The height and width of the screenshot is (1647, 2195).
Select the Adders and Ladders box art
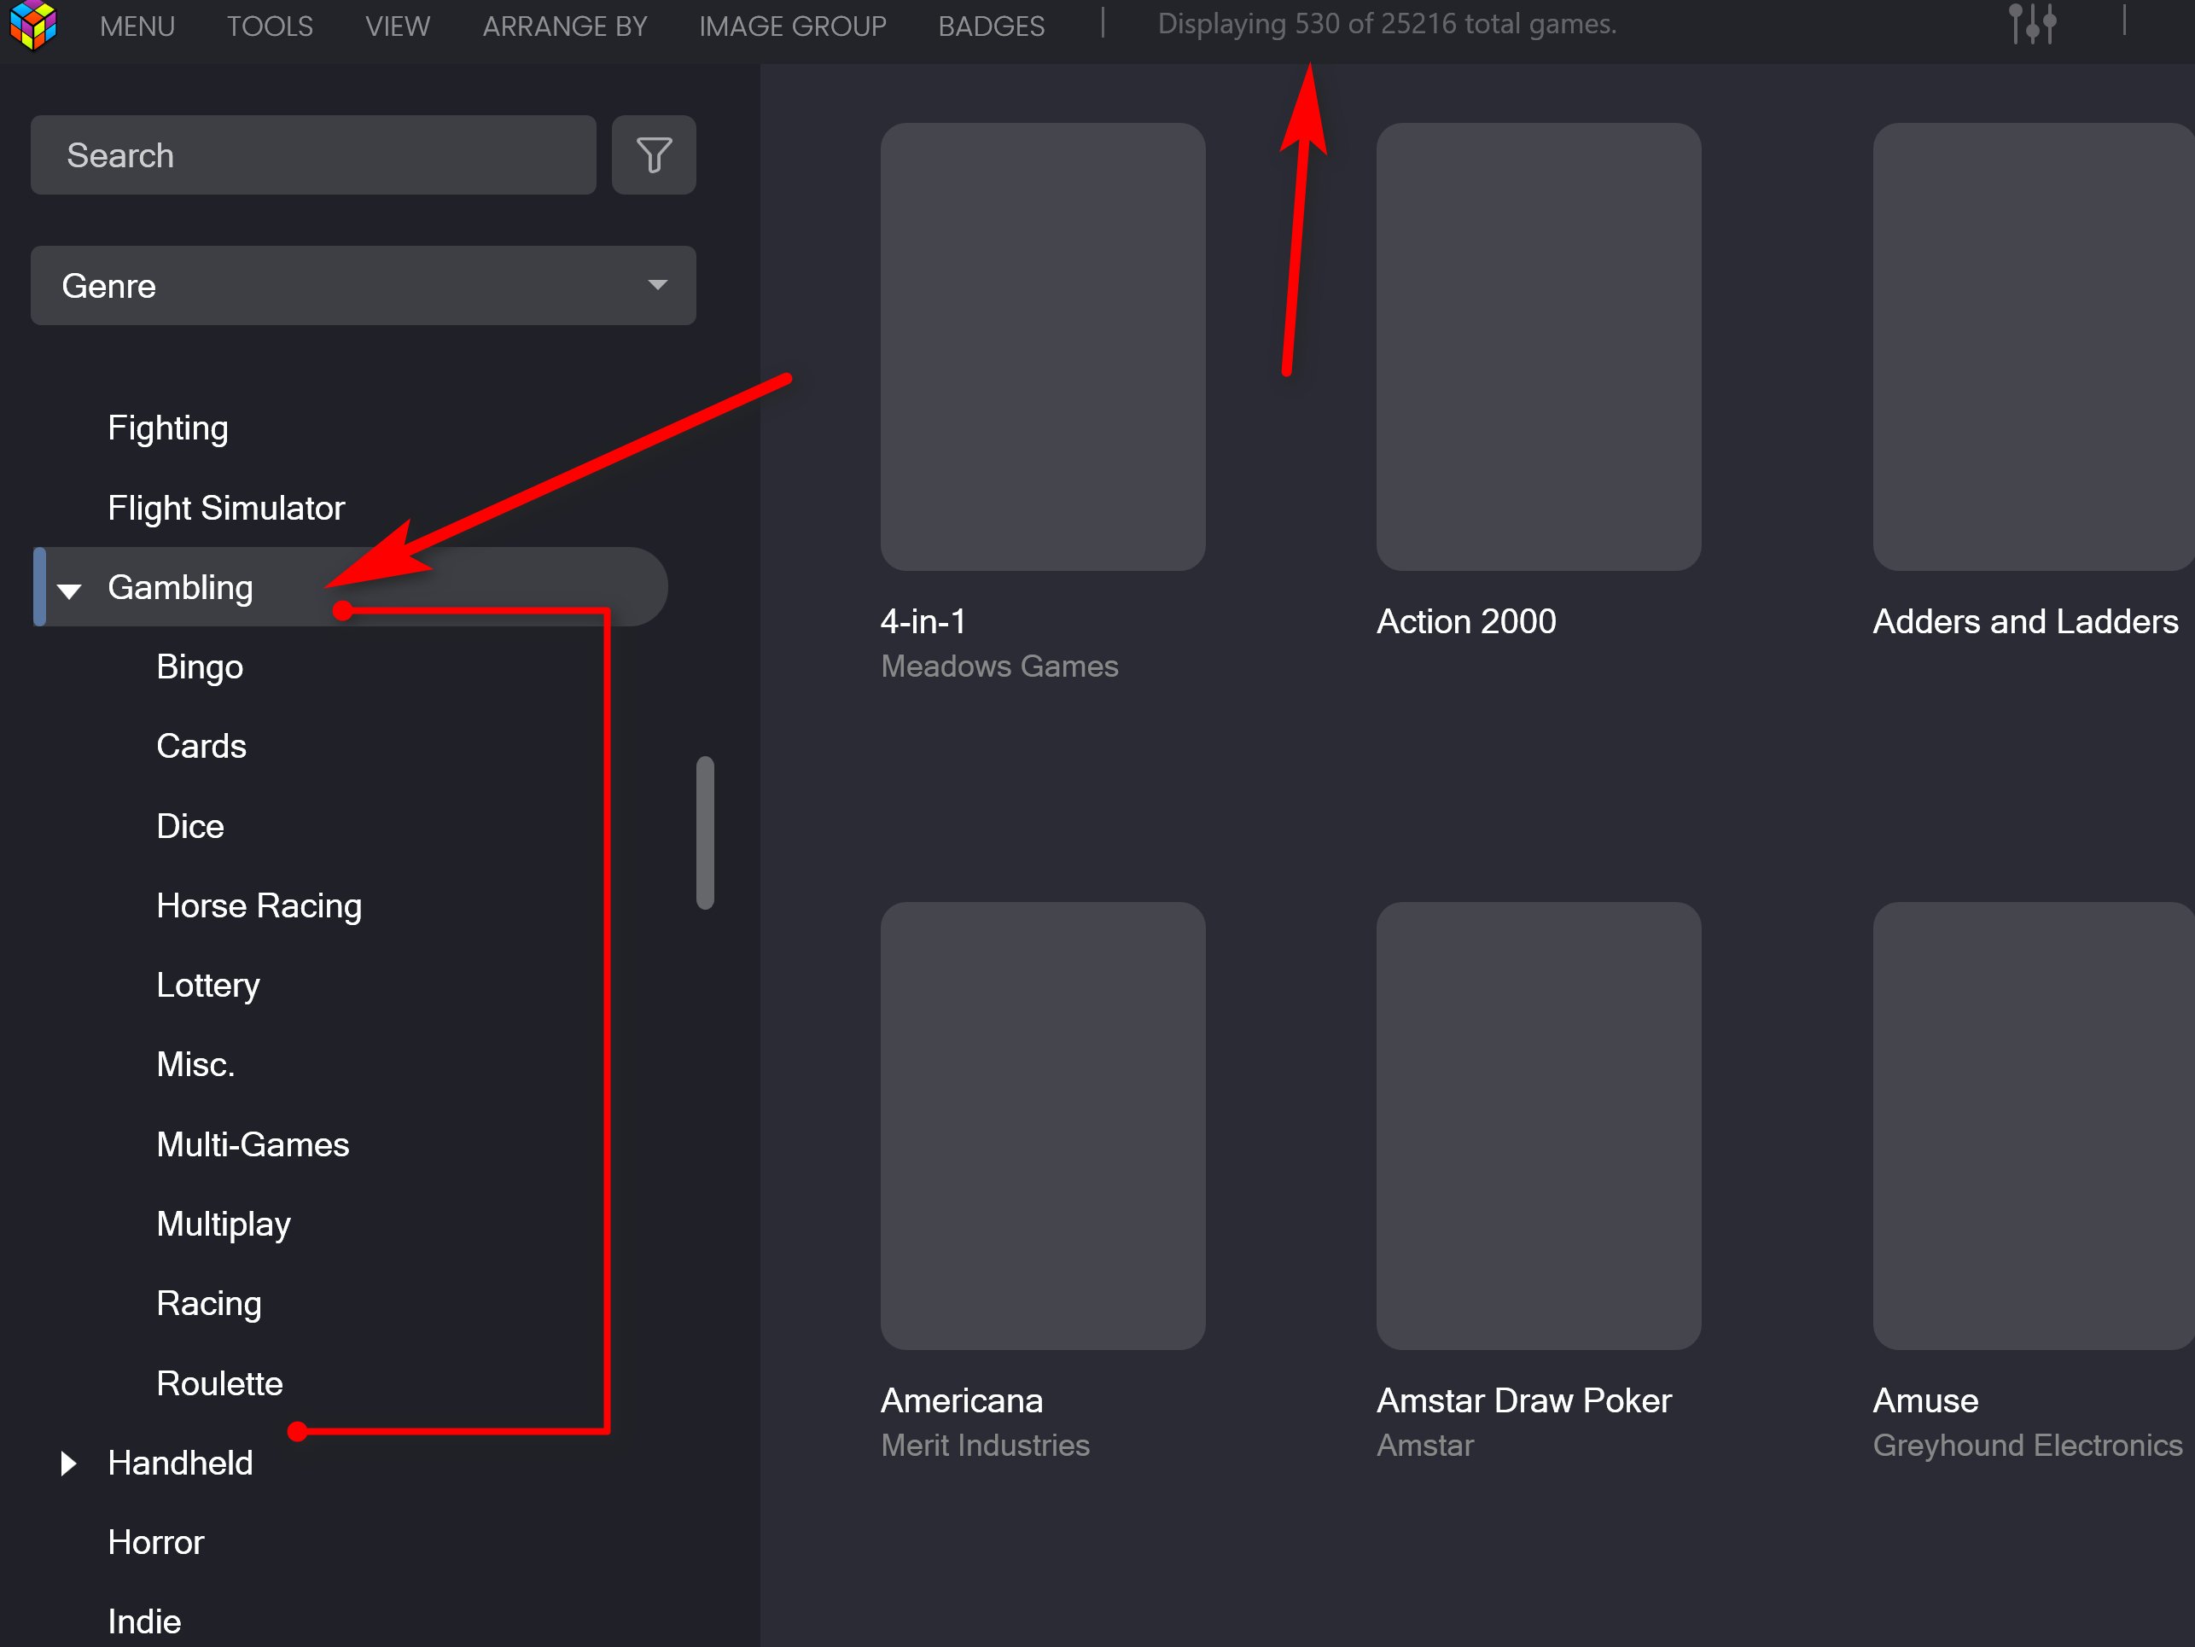pyautogui.click(x=2033, y=346)
